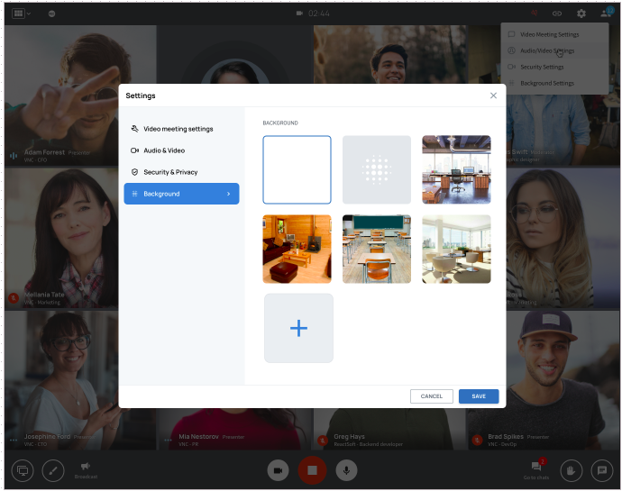Select the blur background option

377,169
